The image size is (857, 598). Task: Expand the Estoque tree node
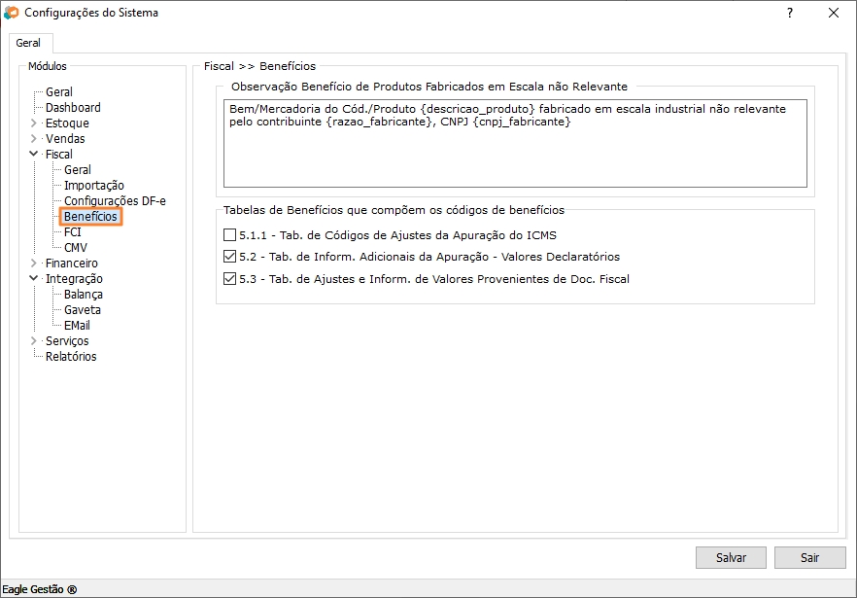coord(34,123)
